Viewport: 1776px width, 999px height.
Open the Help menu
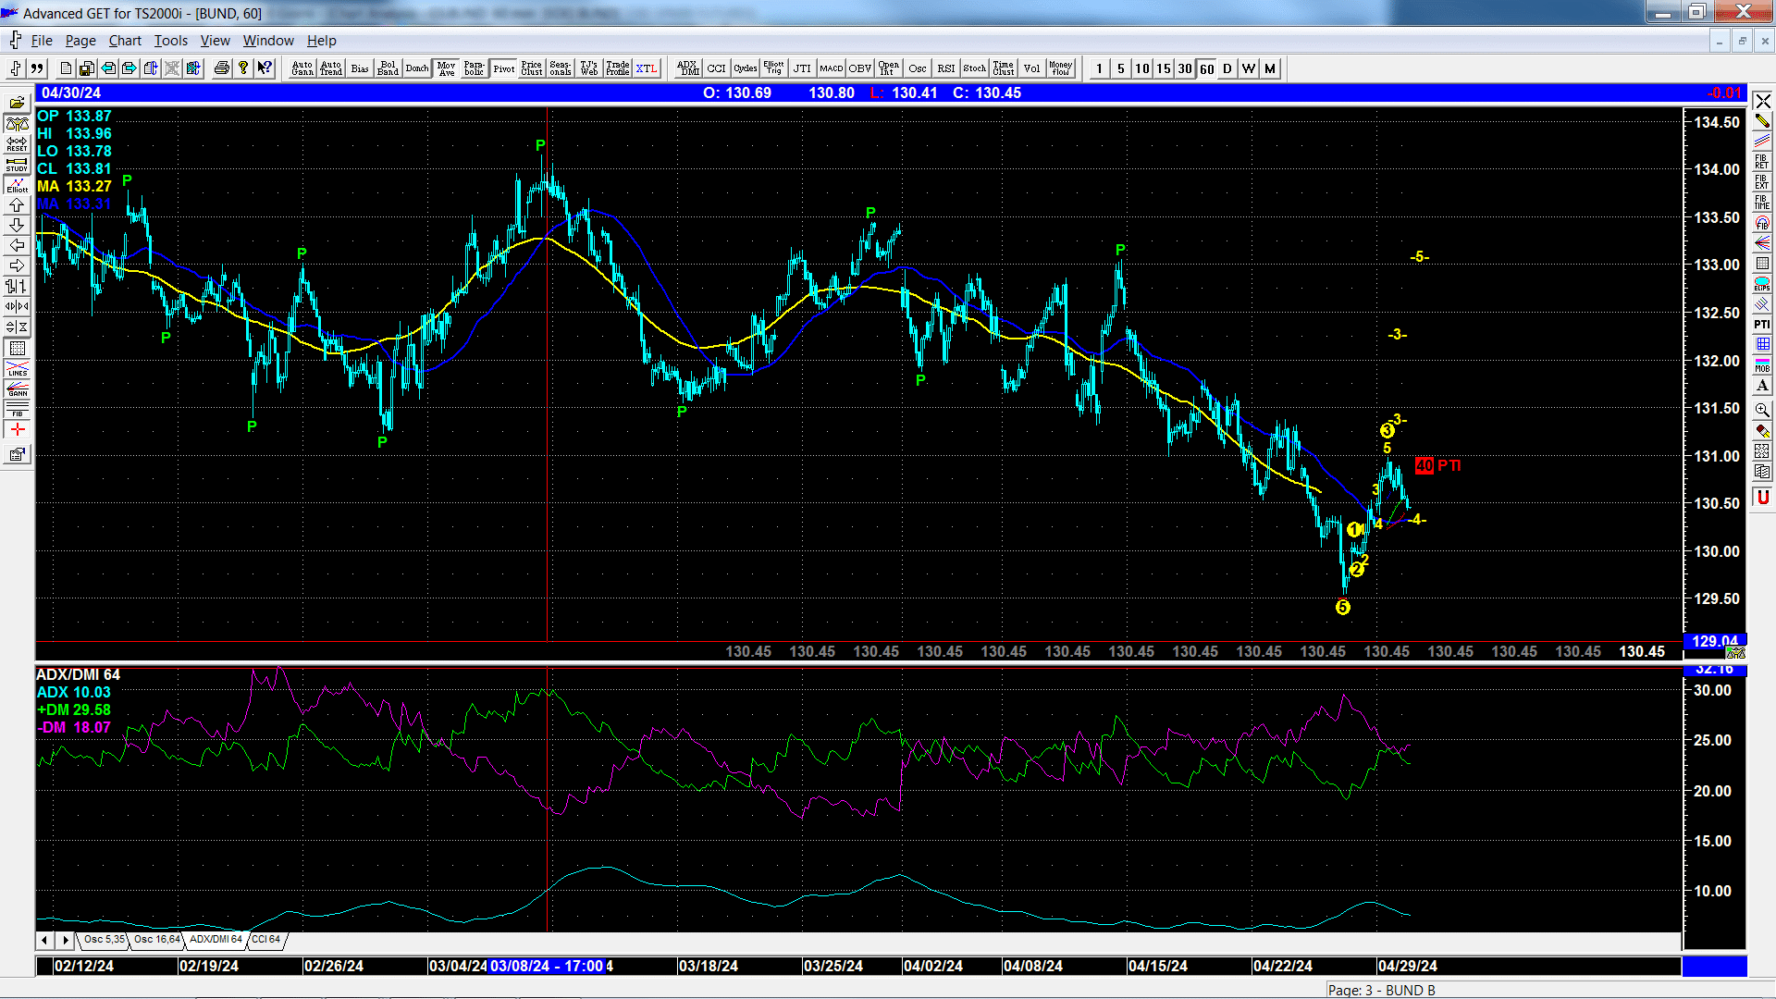322,41
